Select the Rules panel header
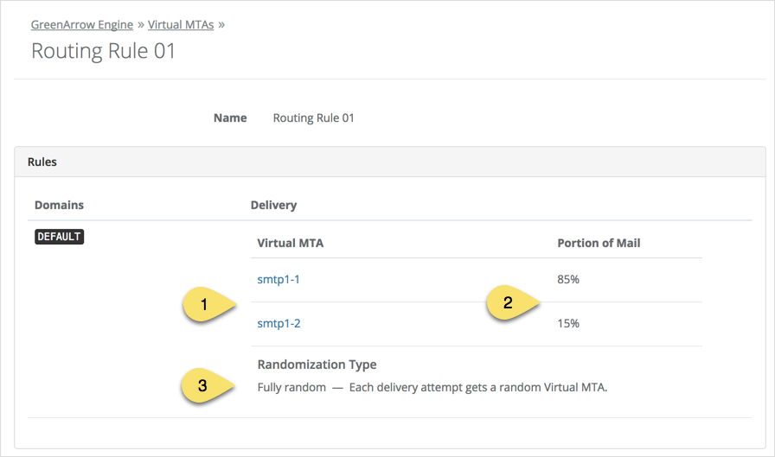 coord(42,162)
